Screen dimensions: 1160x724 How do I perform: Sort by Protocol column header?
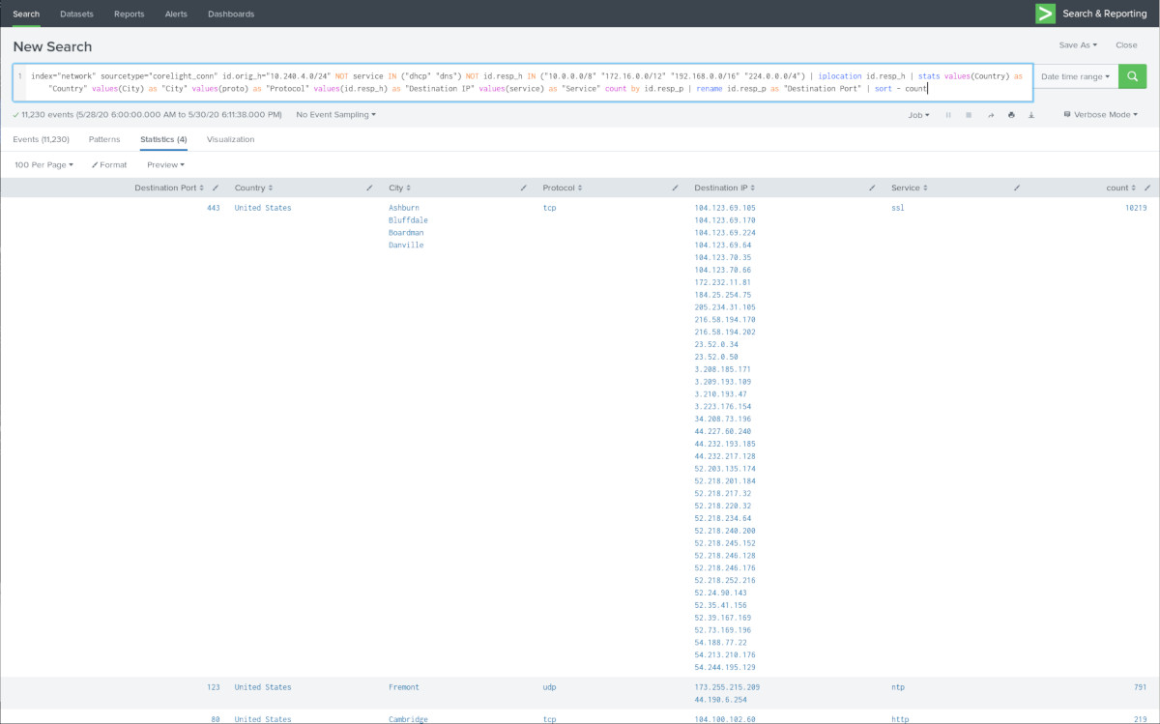click(563, 188)
